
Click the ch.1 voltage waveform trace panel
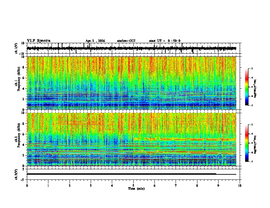pos(133,48)
